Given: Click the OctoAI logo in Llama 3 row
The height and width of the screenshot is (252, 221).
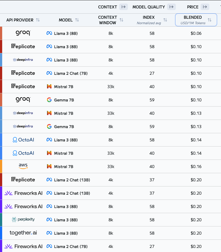Looking at the screenshot, I should tap(23, 140).
